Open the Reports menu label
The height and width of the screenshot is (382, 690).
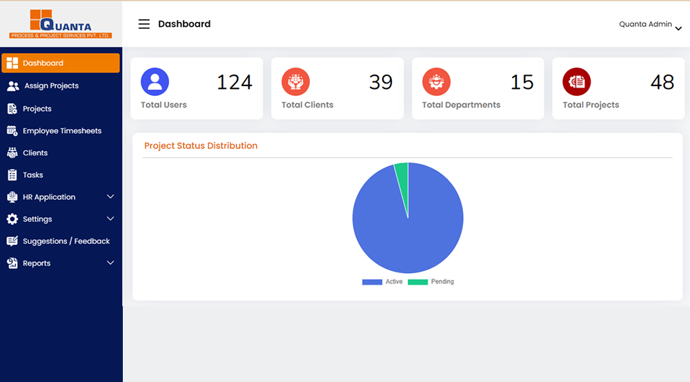(37, 263)
